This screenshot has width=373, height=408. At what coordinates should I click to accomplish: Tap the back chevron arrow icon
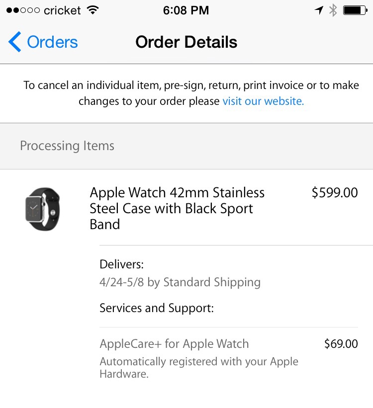click(x=15, y=42)
